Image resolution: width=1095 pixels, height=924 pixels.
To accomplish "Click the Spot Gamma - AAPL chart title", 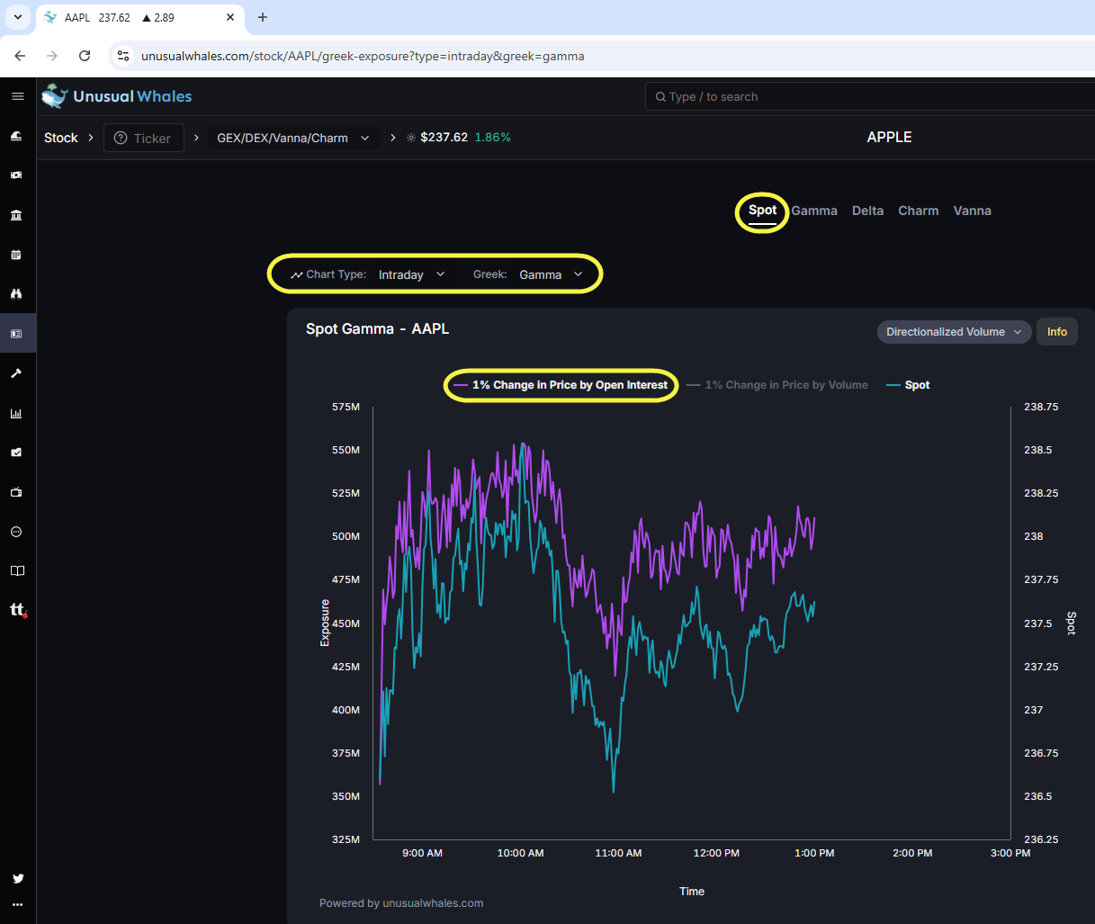I will pyautogui.click(x=377, y=328).
